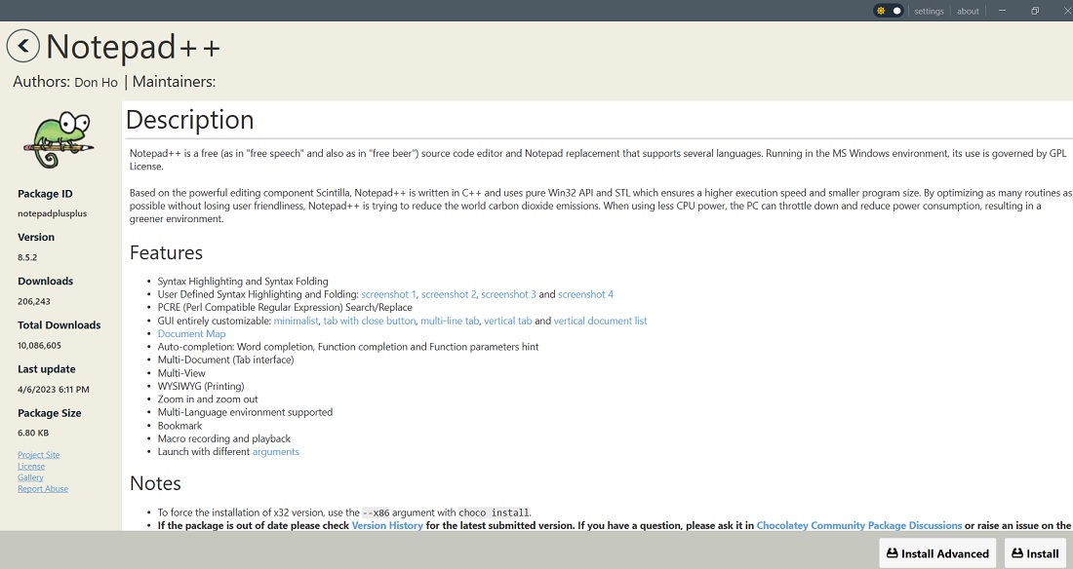Open the Chocolatey Community Package Discussions link
The image size is (1073, 569).
click(858, 525)
